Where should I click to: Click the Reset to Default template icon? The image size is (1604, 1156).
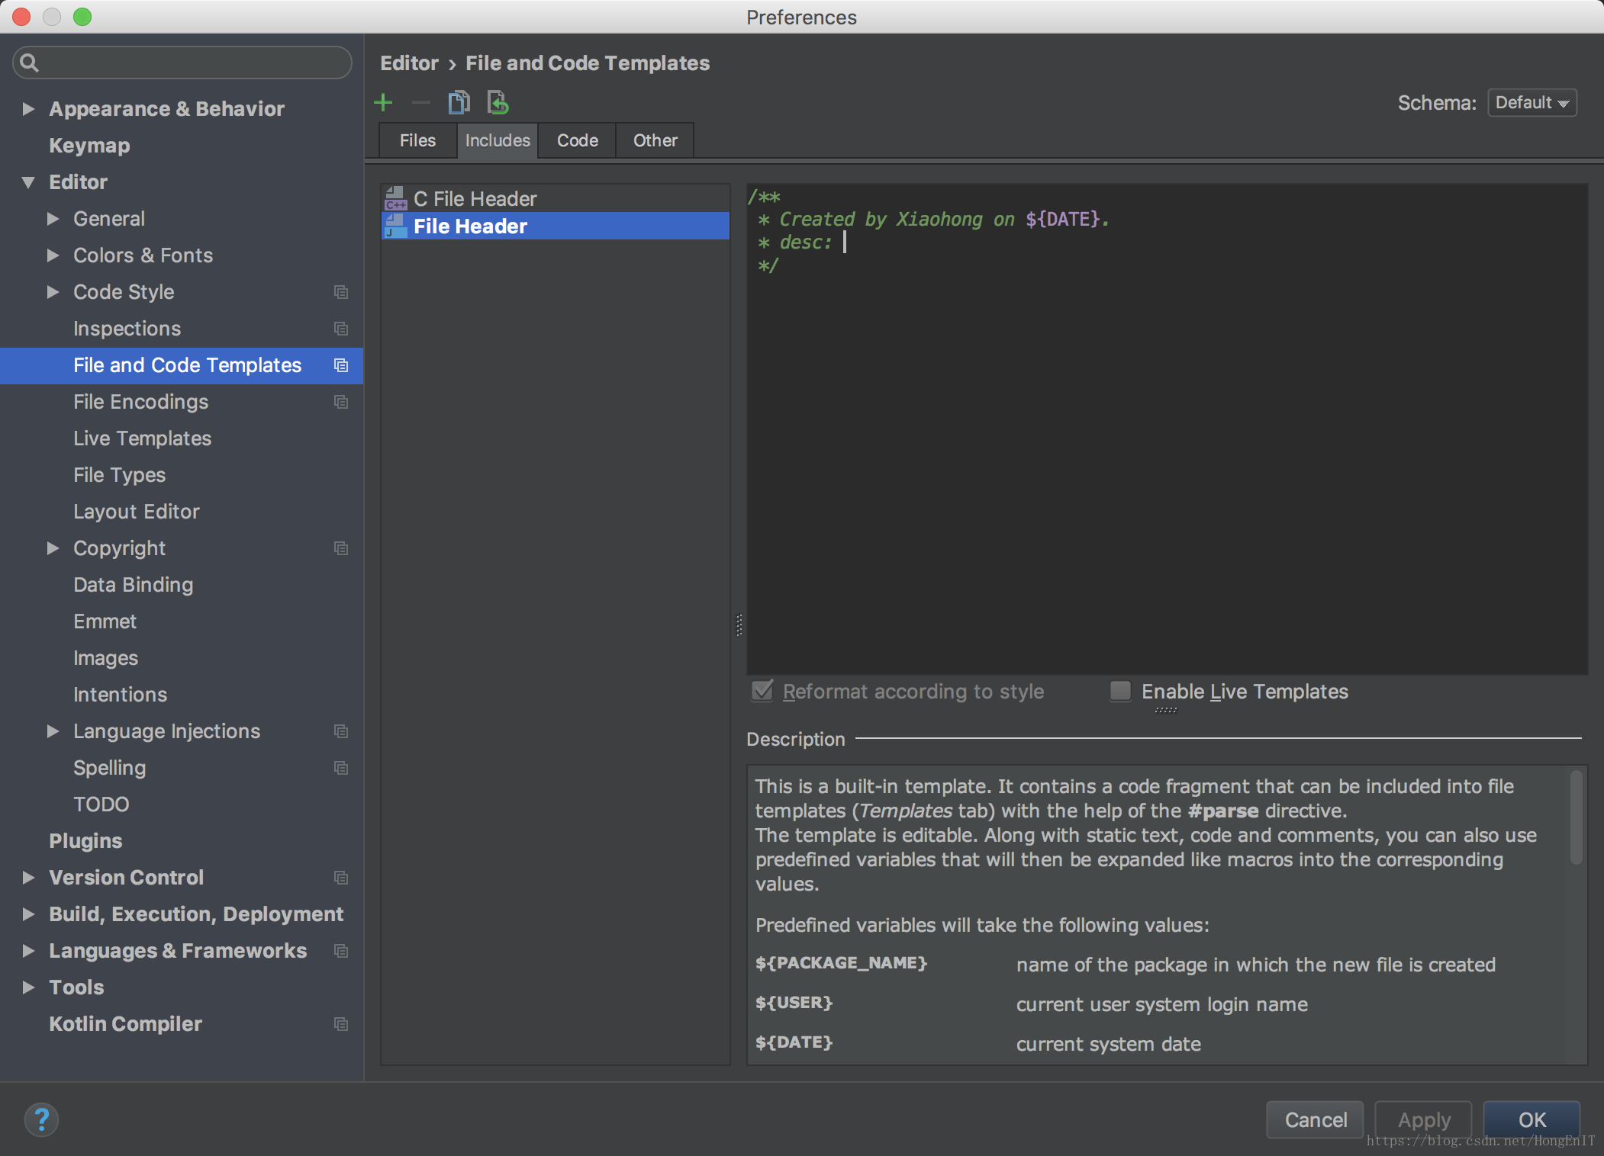(x=498, y=102)
